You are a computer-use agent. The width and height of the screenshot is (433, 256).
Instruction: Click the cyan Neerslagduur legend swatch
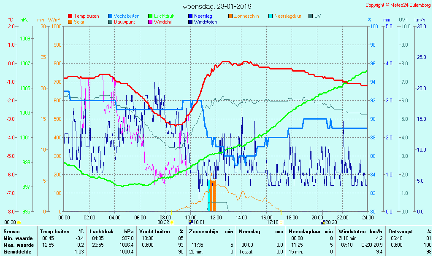pyautogui.click(x=271, y=16)
